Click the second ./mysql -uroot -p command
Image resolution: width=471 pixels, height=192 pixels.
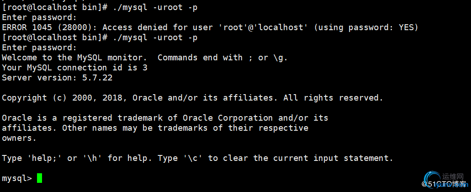155,37
